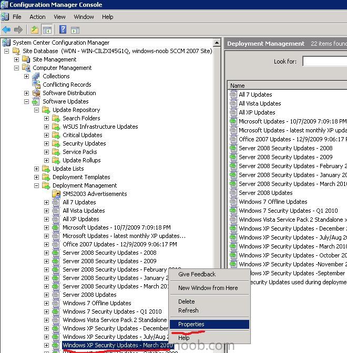Select Update Rollups folder in tree
347x353 pixels.
(81, 160)
